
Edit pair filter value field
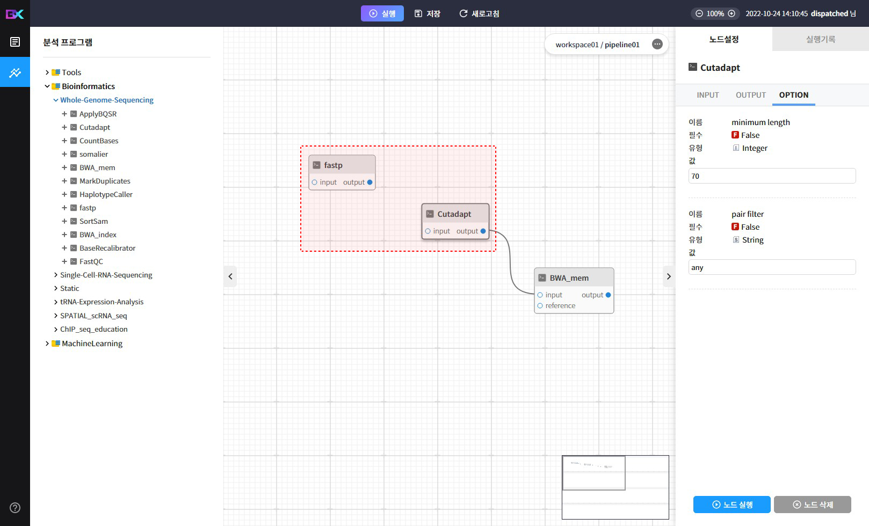point(772,267)
